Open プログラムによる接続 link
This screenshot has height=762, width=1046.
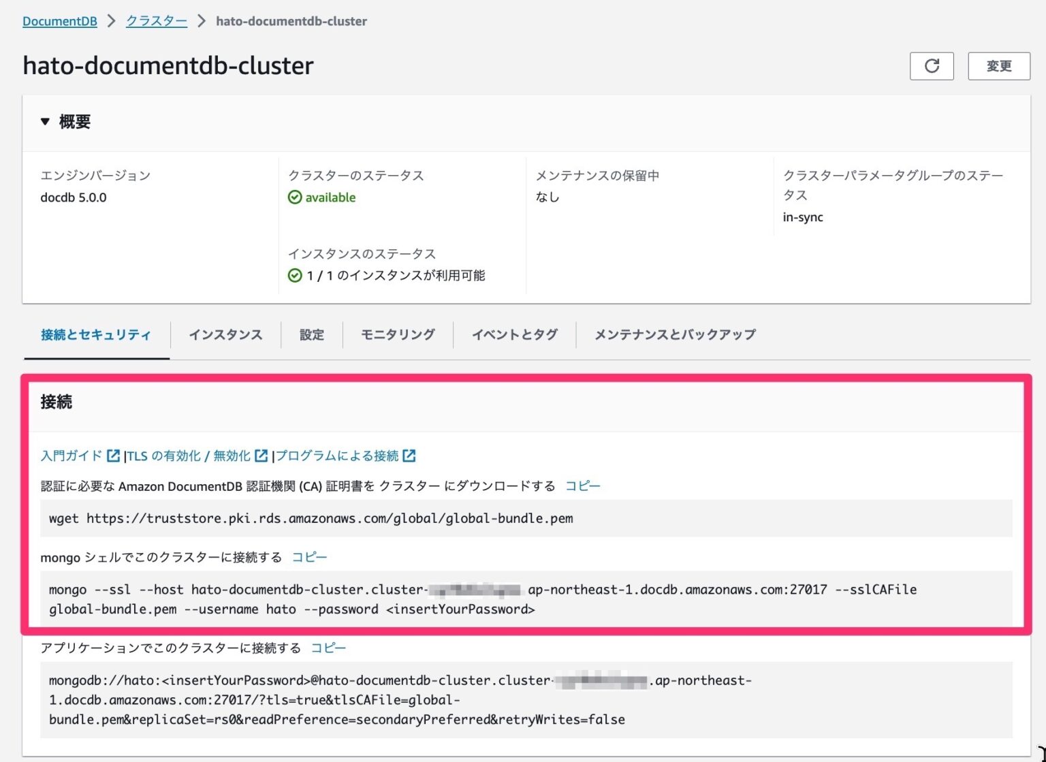click(x=337, y=456)
